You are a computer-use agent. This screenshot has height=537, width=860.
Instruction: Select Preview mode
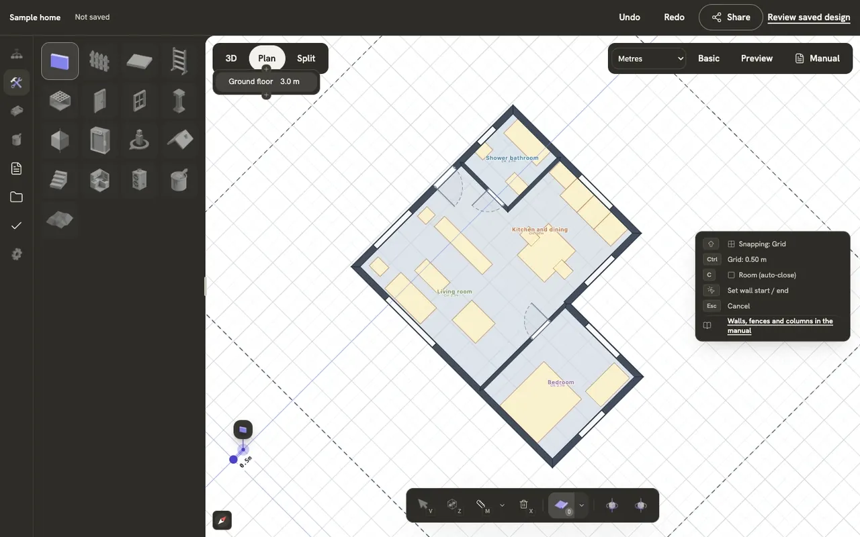point(757,58)
